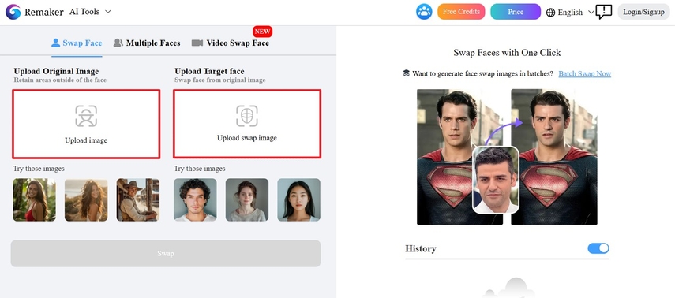The width and height of the screenshot is (675, 298).
Task: Click the face scan upload icon
Action: [86, 116]
